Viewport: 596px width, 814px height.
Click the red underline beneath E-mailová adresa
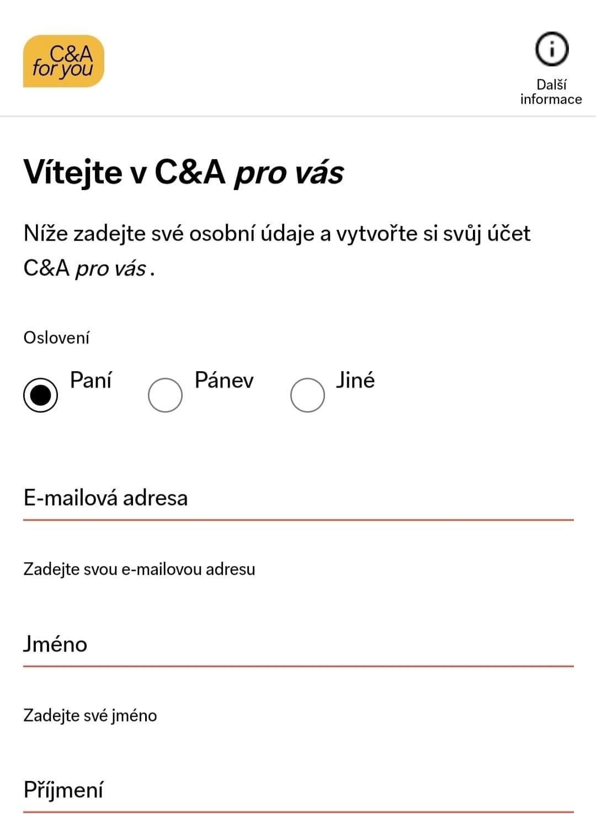pyautogui.click(x=298, y=520)
